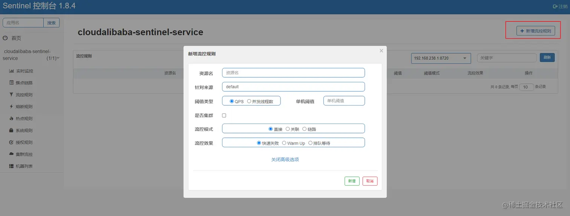Click the page size field showing 10

526,87
